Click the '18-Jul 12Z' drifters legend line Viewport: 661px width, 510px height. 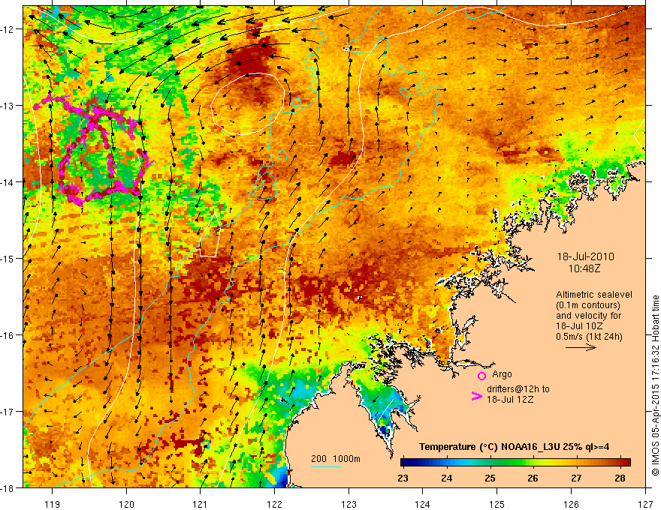pos(510,399)
